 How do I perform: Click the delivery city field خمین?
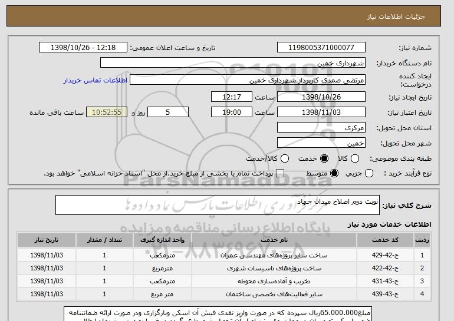point(321,143)
